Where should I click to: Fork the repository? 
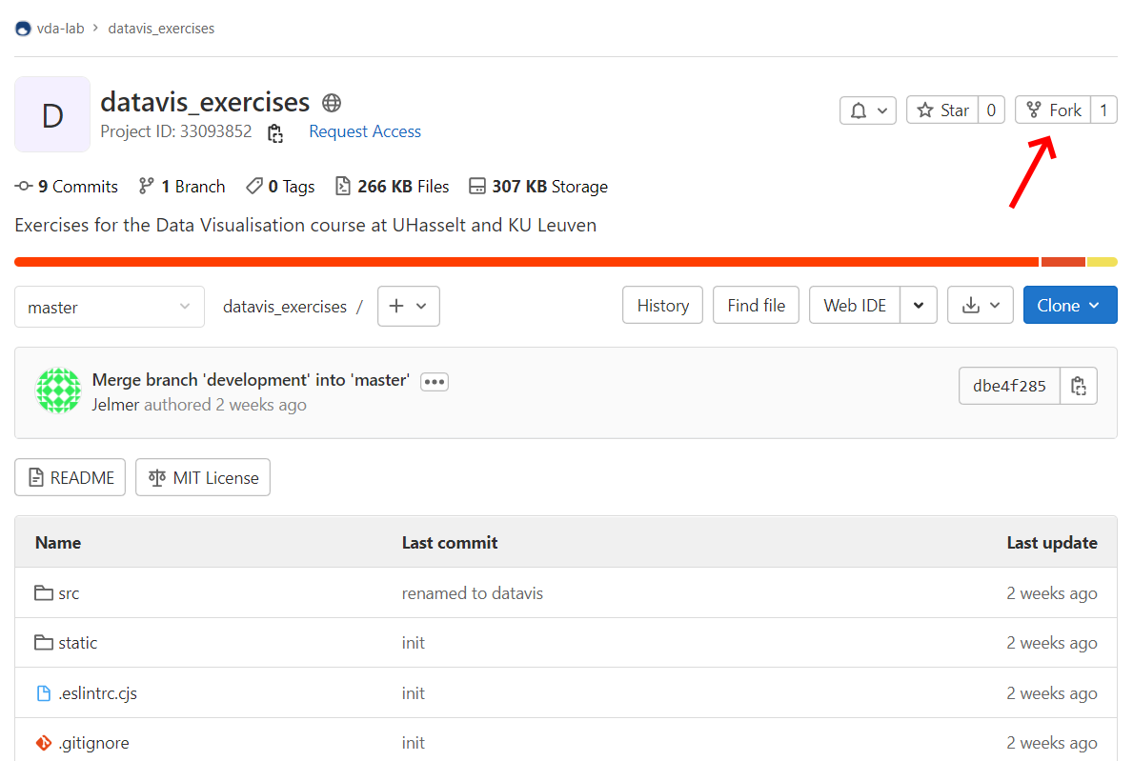(1054, 110)
